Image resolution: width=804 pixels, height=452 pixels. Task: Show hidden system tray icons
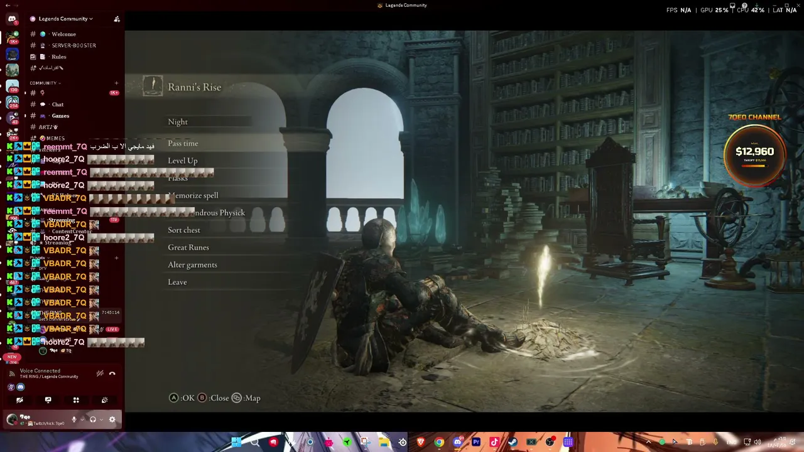(648, 442)
